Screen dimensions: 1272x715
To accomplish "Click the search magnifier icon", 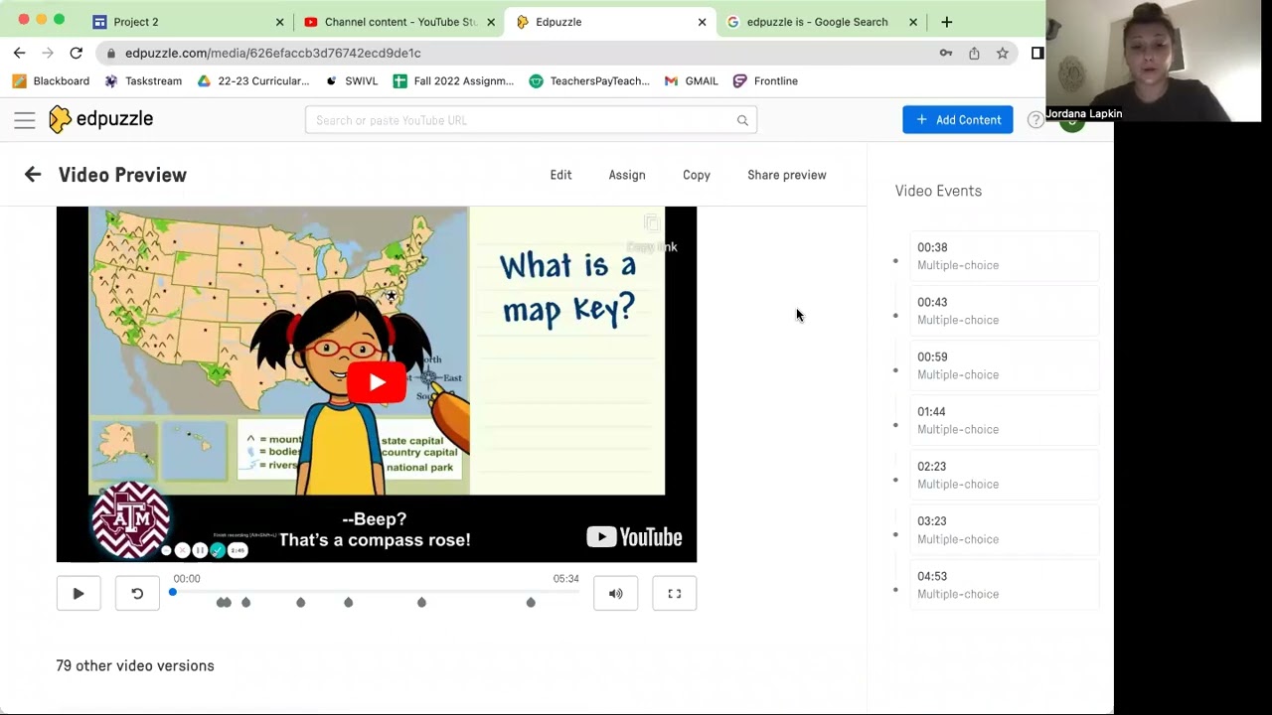I will (742, 120).
